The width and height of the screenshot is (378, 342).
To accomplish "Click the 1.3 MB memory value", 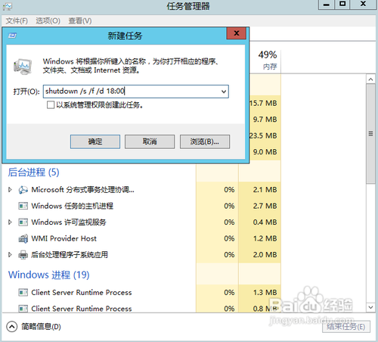I will point(265,292).
